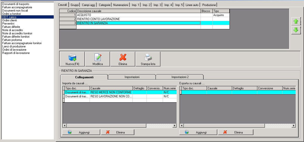Select DDT carico in the list

tap(28, 17)
